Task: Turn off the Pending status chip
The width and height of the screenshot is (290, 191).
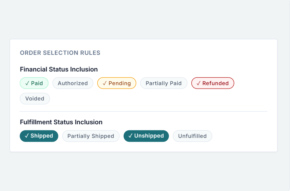Action: pos(117,83)
